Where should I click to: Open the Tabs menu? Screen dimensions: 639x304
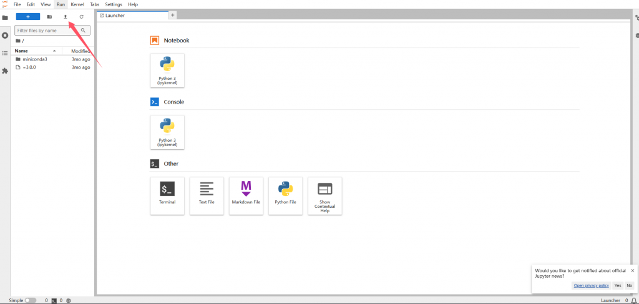point(95,4)
